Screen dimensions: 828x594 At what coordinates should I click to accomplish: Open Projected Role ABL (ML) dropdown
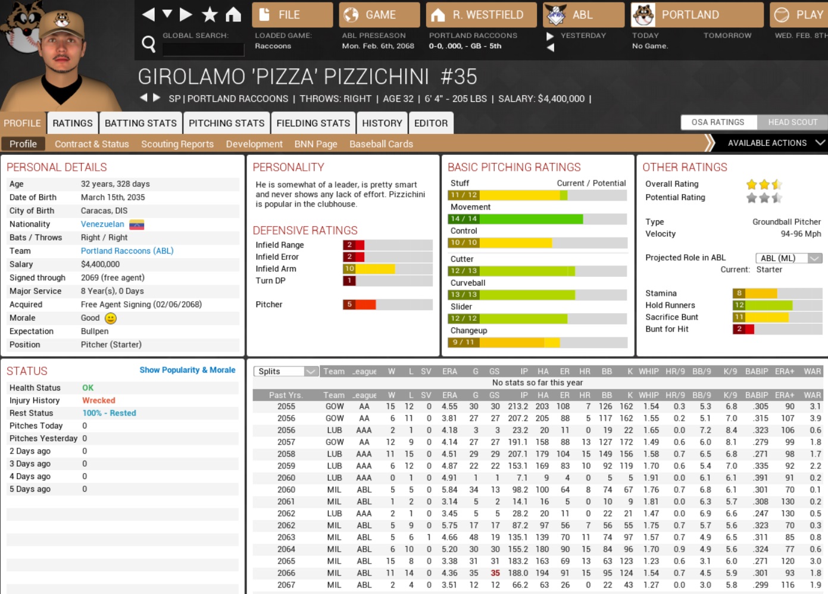[789, 258]
